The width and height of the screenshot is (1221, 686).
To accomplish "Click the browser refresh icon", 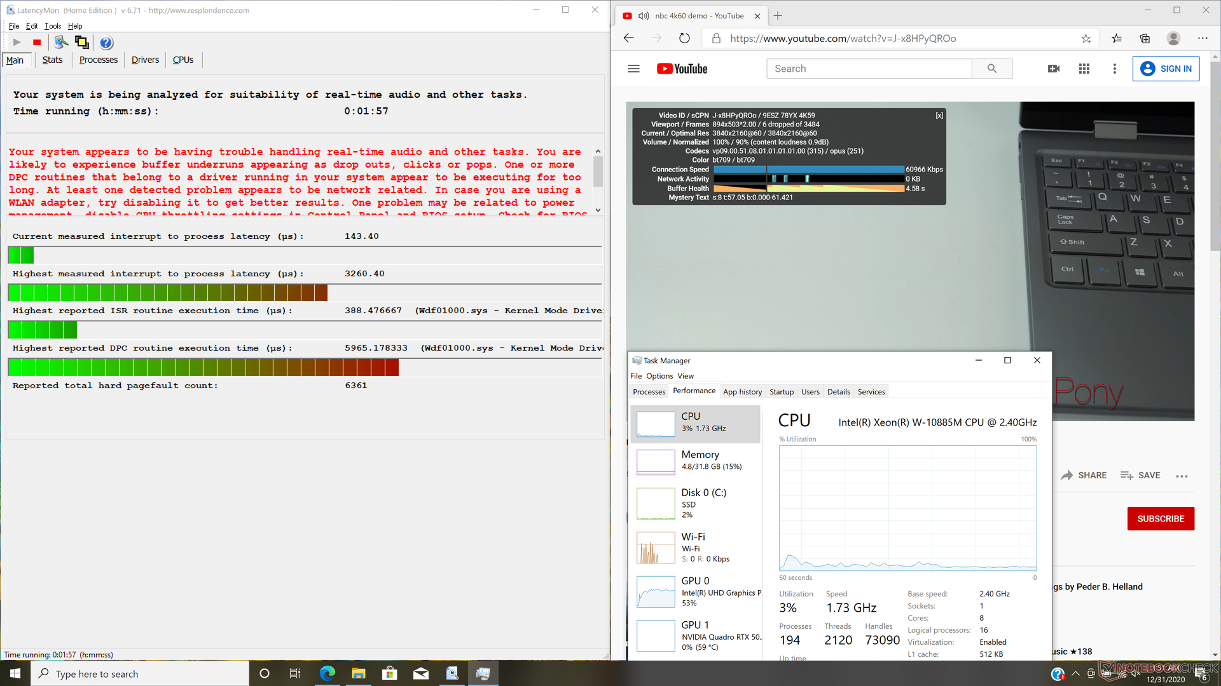I will click(684, 38).
